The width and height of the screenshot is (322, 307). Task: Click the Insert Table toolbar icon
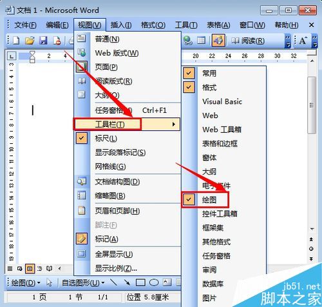[201, 41]
